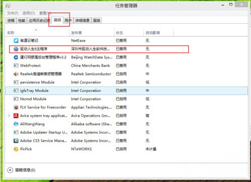The height and width of the screenshot is (182, 251).
Task: Click the red Avira icon
Action: [16, 116]
